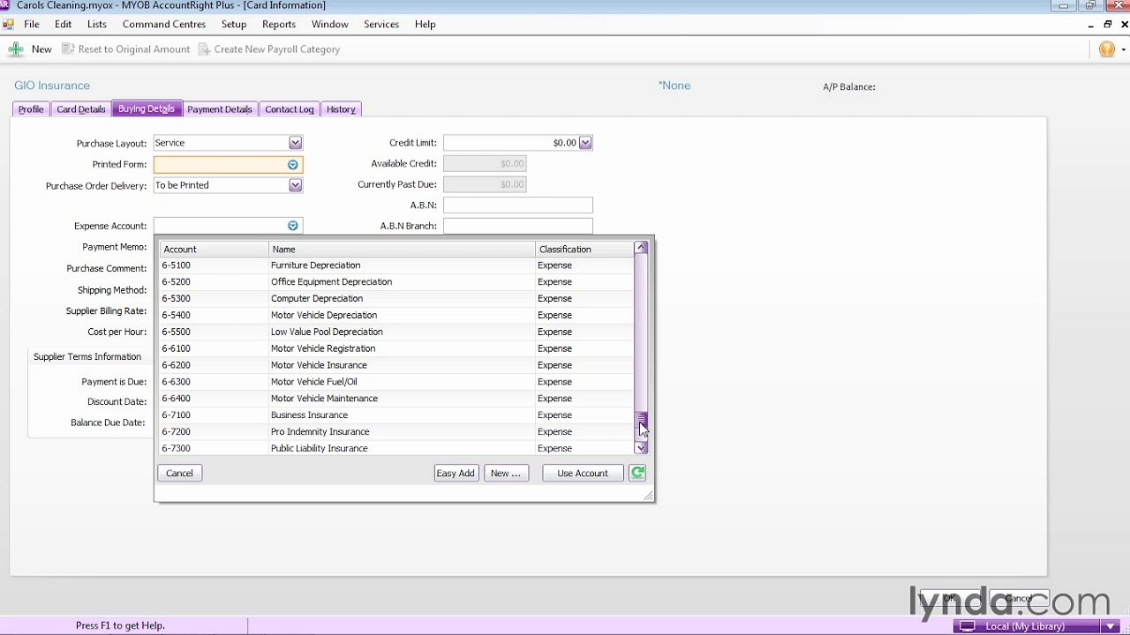
Task: Click the Expense Account lookup arrow icon
Action: pyautogui.click(x=293, y=226)
